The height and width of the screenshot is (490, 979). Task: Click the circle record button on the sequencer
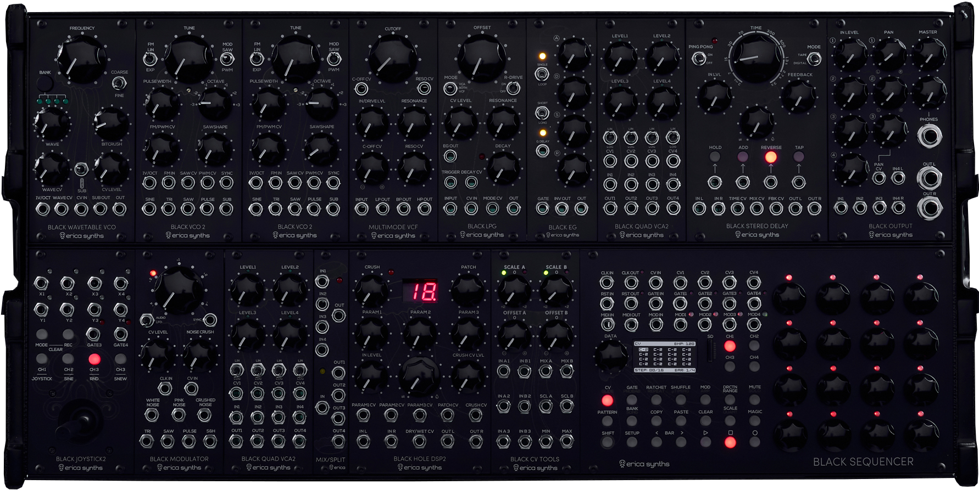tap(754, 442)
